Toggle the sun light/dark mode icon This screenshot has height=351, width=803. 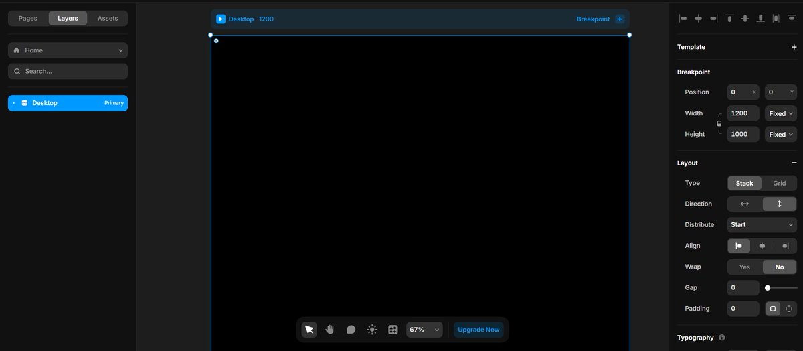[x=372, y=330]
